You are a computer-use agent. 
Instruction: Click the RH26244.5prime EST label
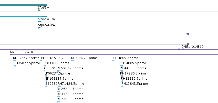(x=70, y=89)
